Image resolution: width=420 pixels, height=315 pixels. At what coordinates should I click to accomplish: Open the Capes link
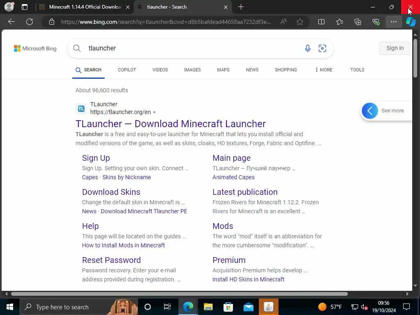(90, 177)
